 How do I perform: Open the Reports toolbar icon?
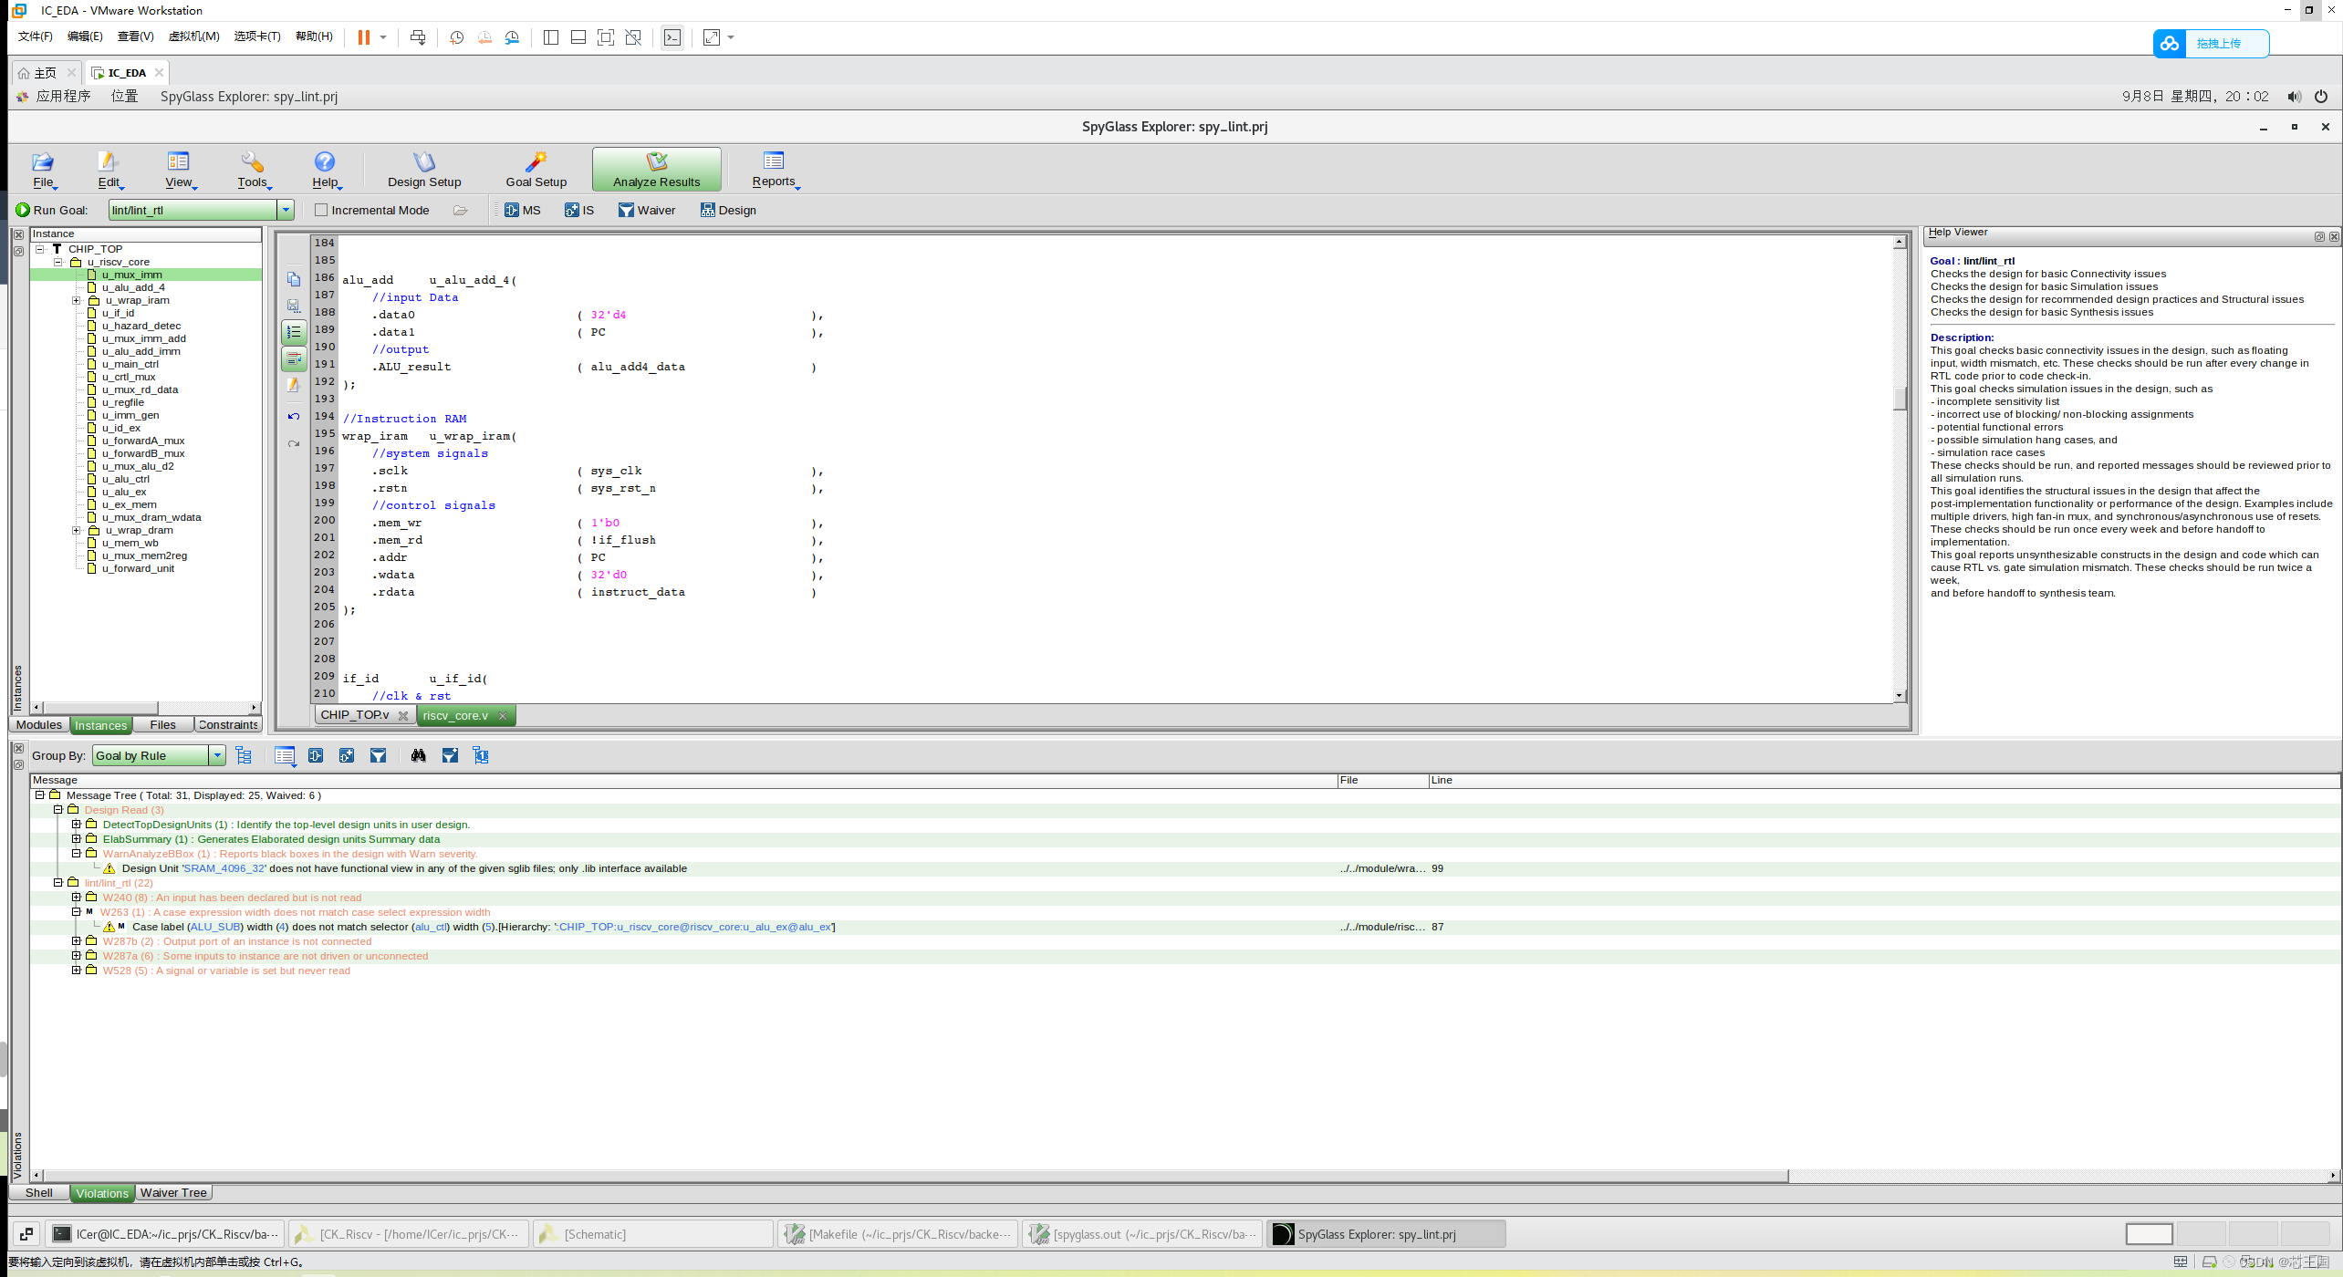pyautogui.click(x=774, y=161)
